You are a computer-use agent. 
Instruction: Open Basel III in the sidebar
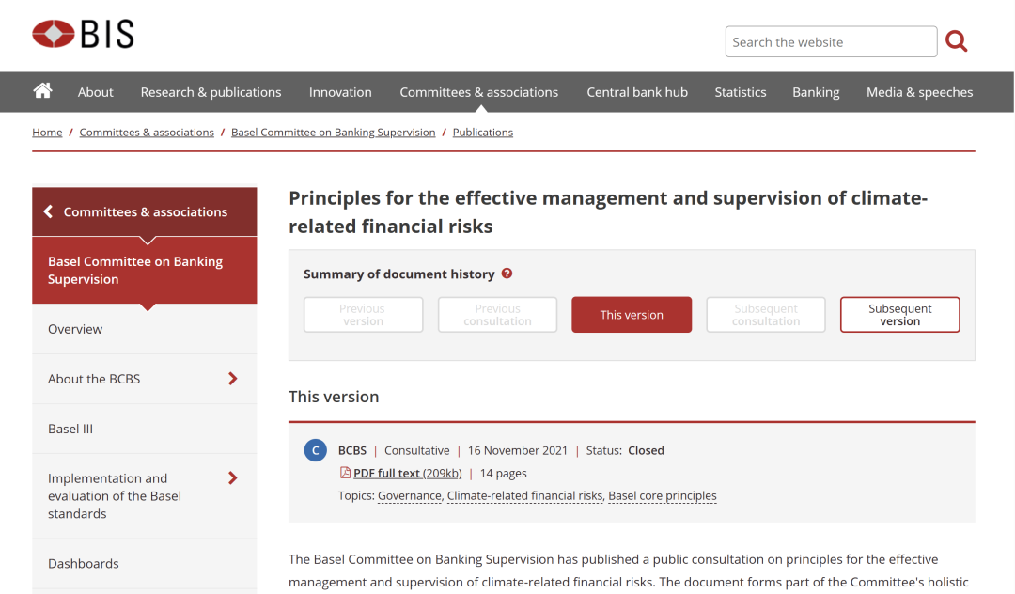click(70, 429)
